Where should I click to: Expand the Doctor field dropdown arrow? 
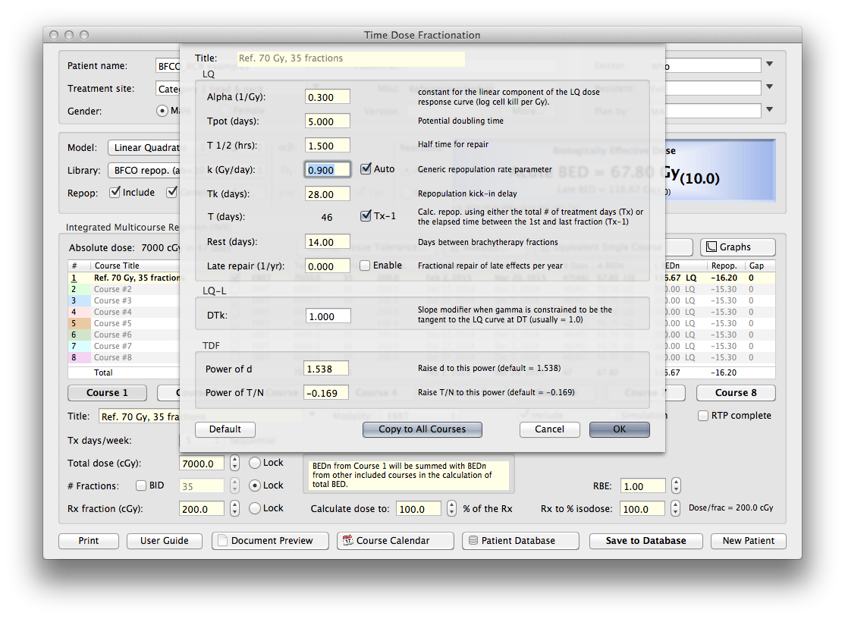coord(770,65)
